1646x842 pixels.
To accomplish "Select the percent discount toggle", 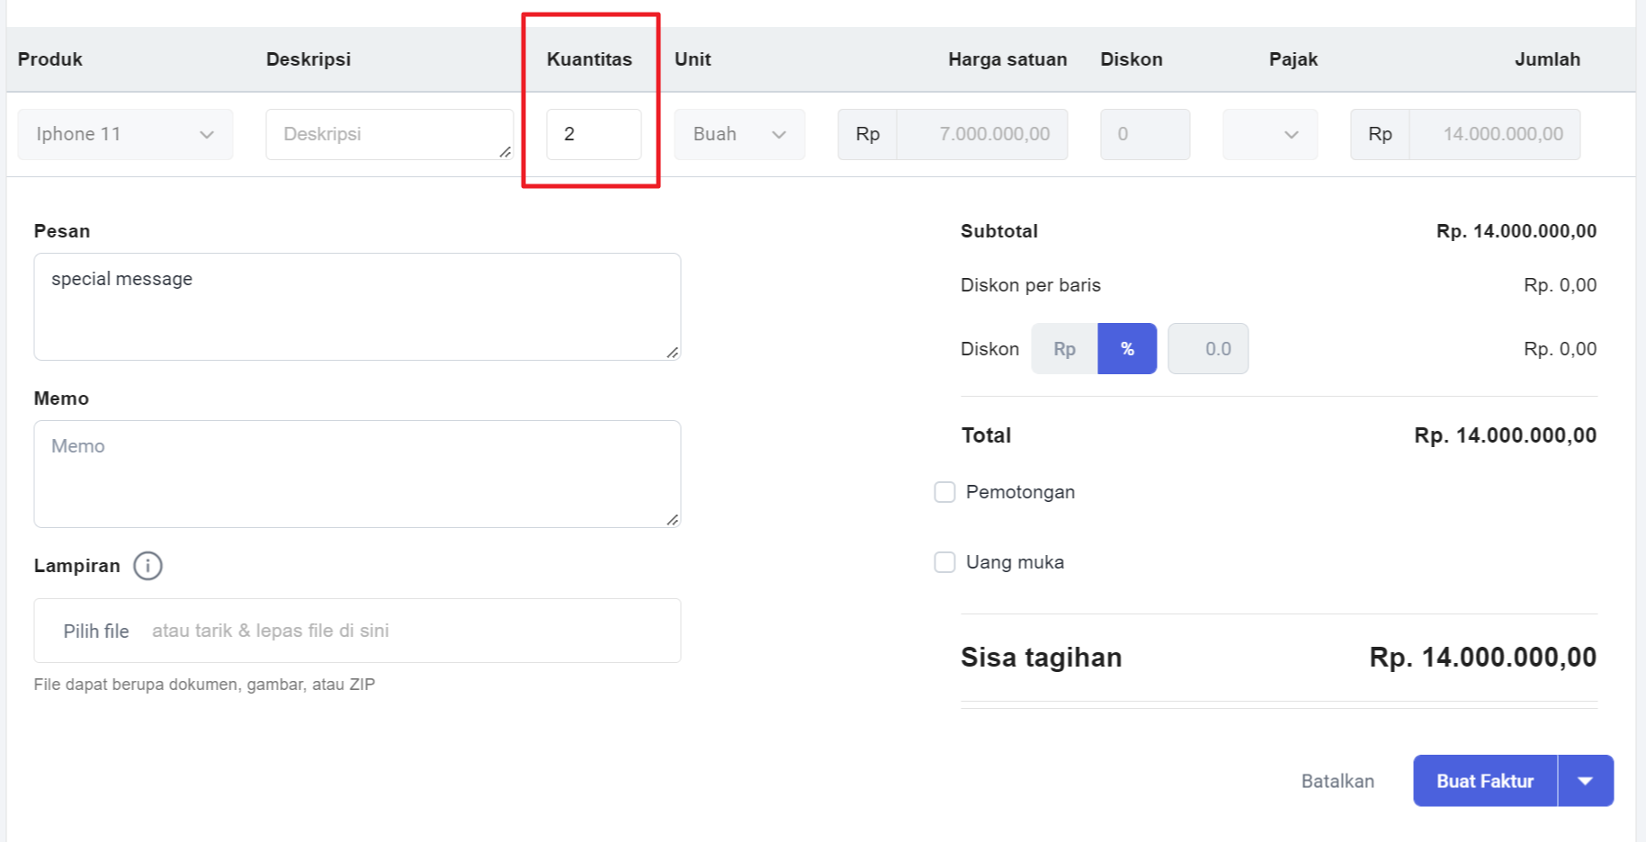I will [x=1127, y=349].
